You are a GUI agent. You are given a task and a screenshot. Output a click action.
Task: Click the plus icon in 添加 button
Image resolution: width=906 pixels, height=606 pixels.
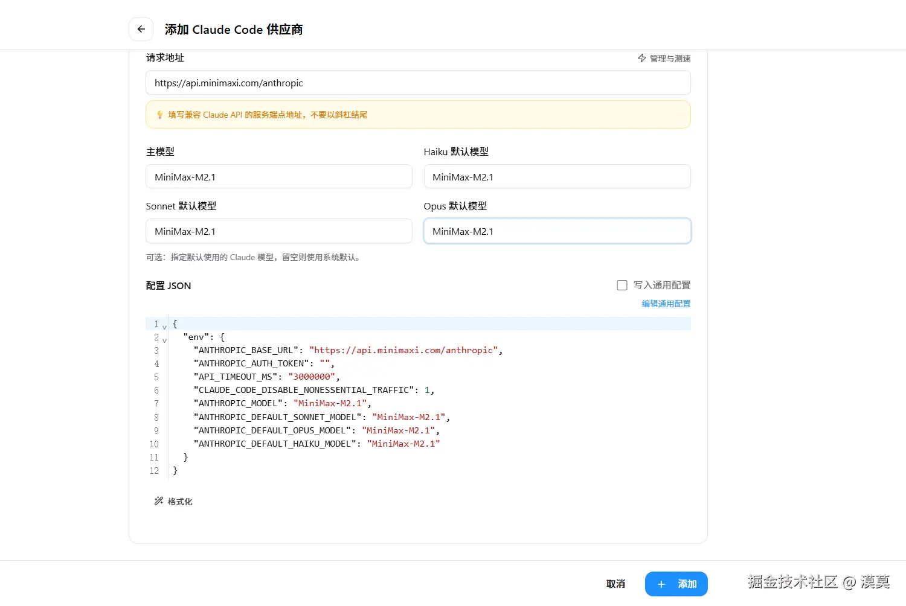pyautogui.click(x=661, y=584)
